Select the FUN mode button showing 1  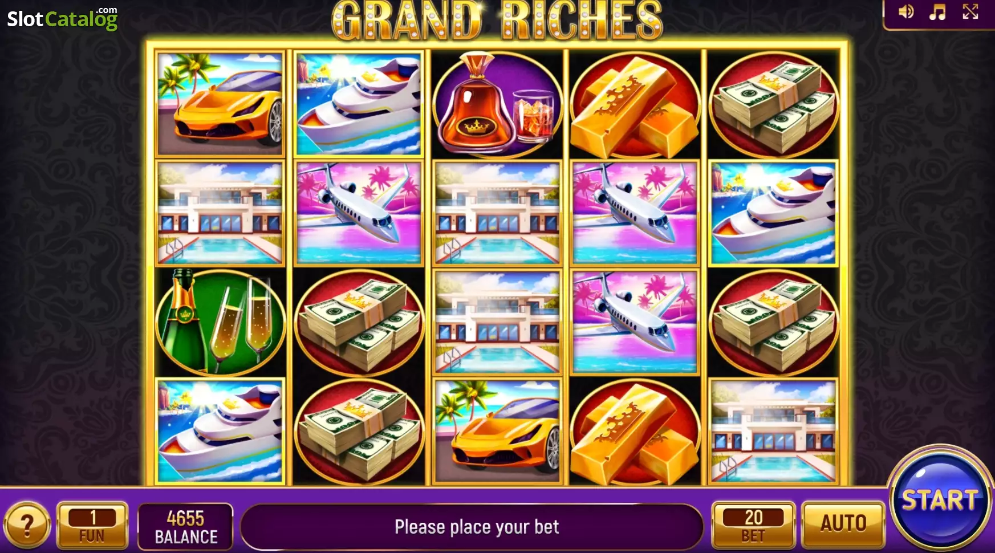click(92, 524)
